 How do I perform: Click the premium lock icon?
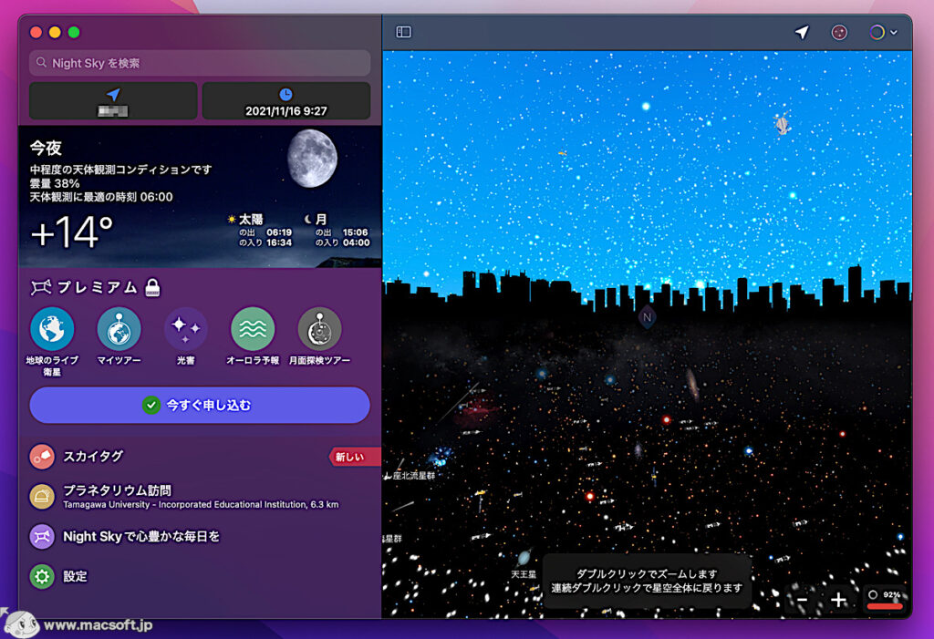[x=152, y=288]
